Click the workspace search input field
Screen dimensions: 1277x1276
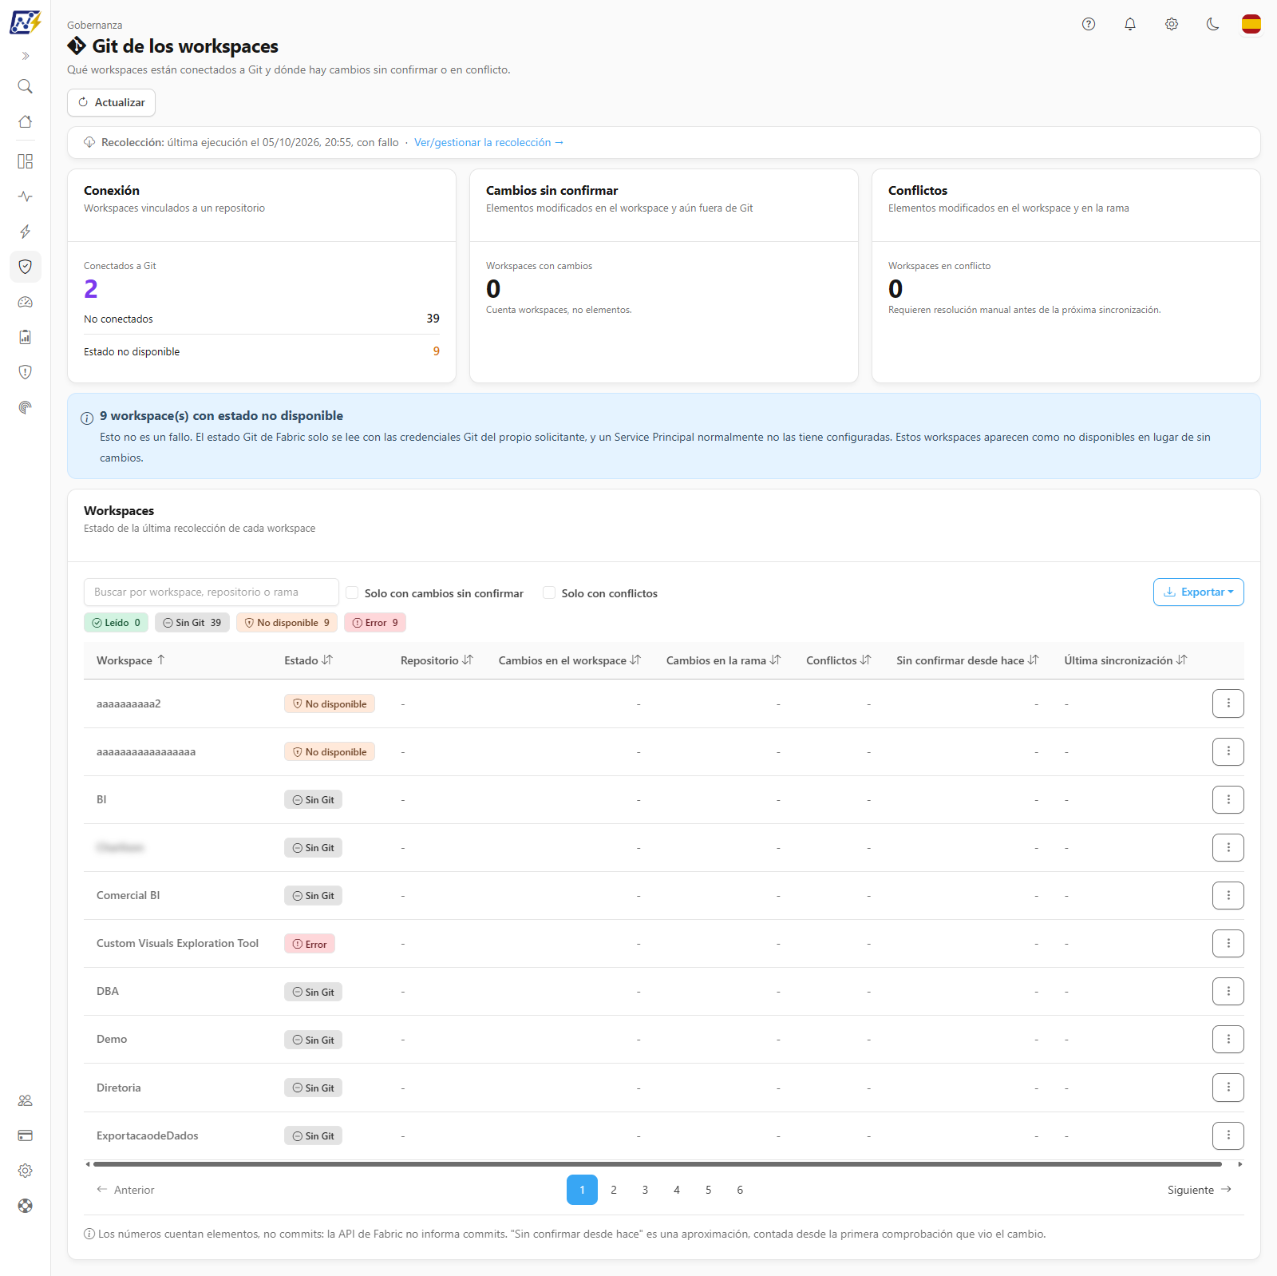[212, 592]
